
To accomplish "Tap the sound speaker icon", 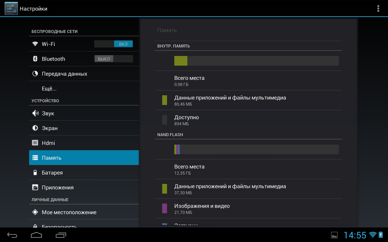I will [35, 113].
